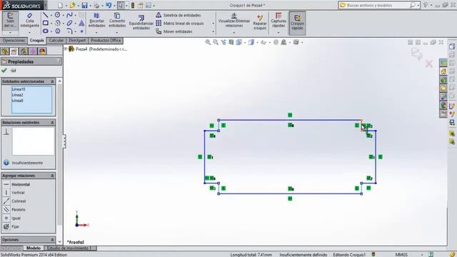Click Visualizar/Eliminar relaciones tool
This screenshot has width=457, height=257.
coord(234,20)
